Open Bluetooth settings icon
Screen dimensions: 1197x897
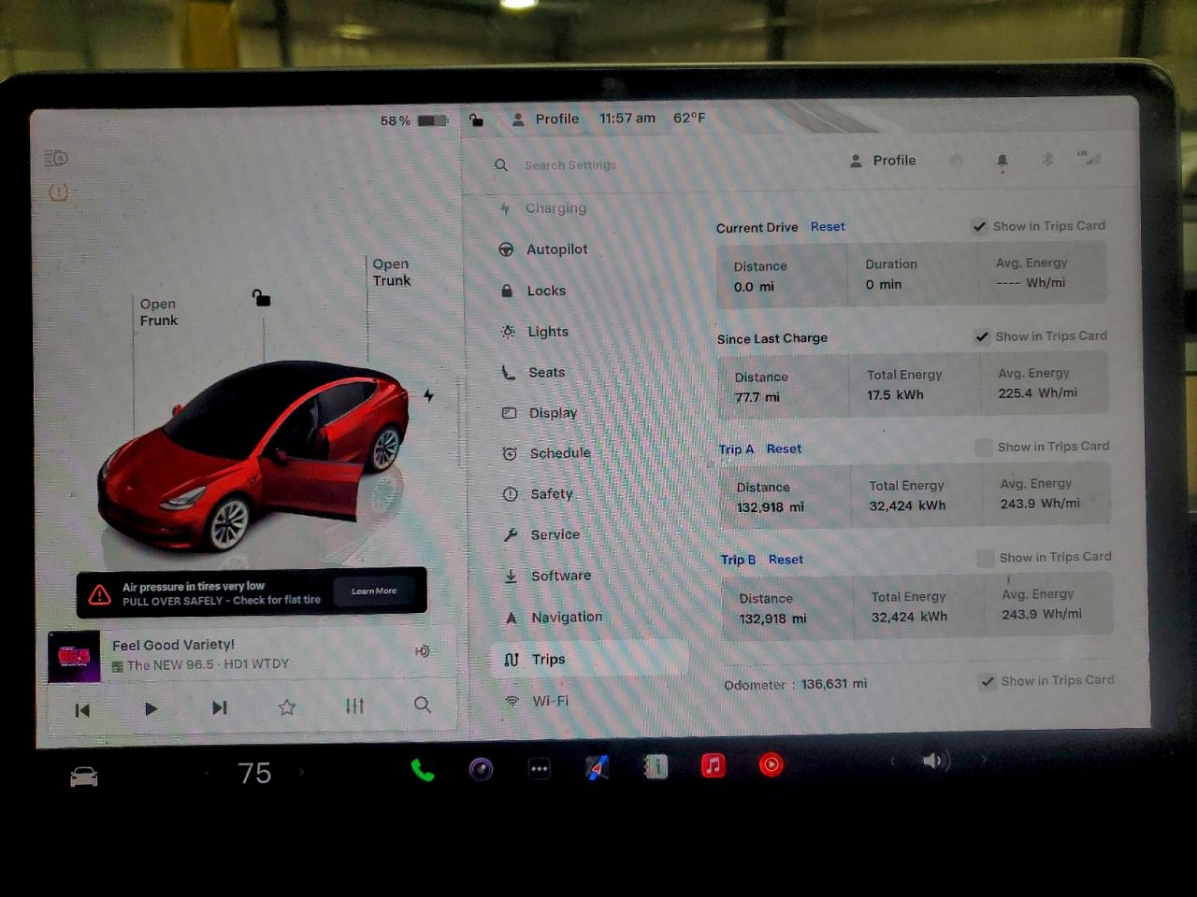tap(1047, 160)
